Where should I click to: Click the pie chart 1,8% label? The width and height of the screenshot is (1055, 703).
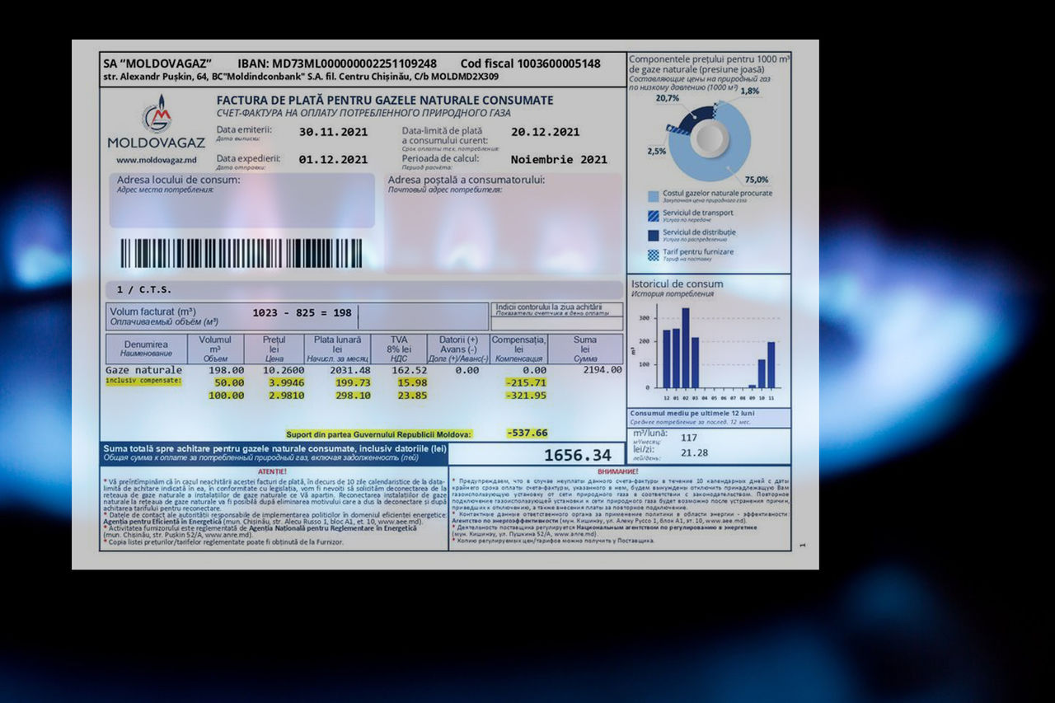(x=750, y=91)
